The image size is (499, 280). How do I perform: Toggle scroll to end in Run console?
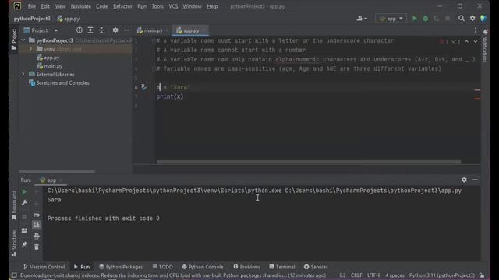click(37, 225)
